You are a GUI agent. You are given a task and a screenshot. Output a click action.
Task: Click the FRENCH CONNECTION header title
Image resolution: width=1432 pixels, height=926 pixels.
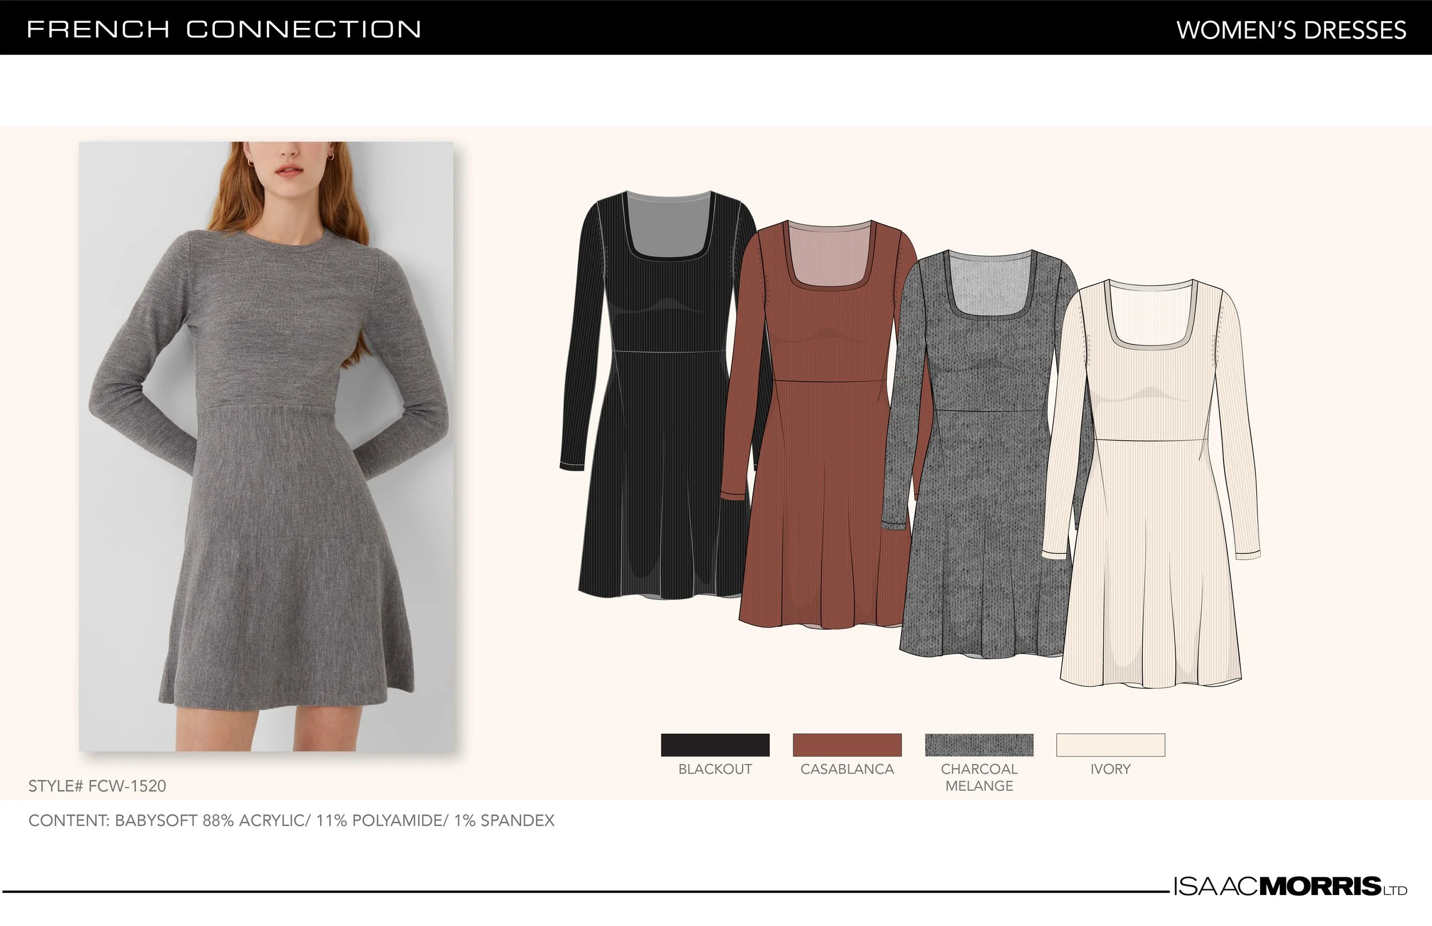[x=224, y=29]
